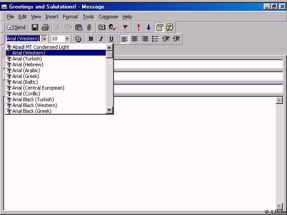The image size is (287, 215).
Task: Choose Arial Black (Turkish) font
Action: (56, 99)
